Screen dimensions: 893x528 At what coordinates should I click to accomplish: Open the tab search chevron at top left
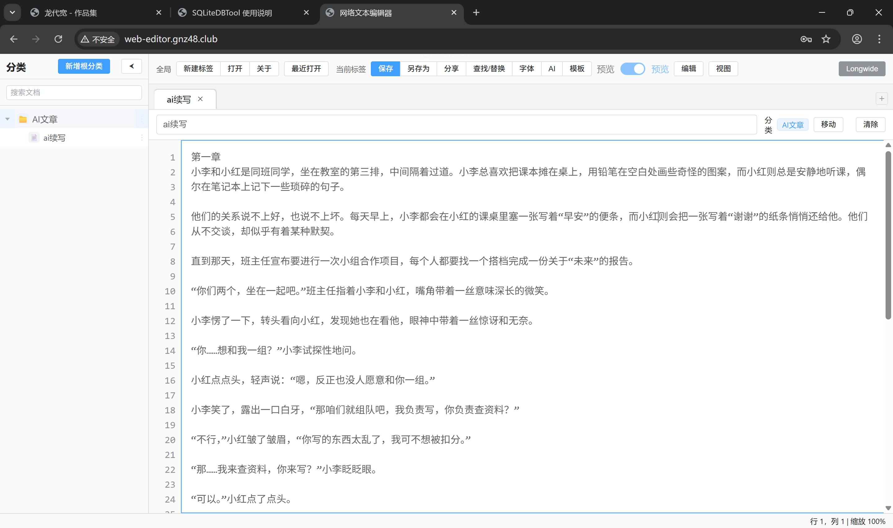[12, 12]
